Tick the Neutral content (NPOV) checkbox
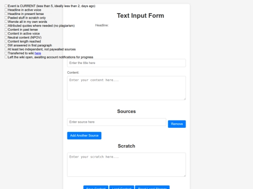 6,37
